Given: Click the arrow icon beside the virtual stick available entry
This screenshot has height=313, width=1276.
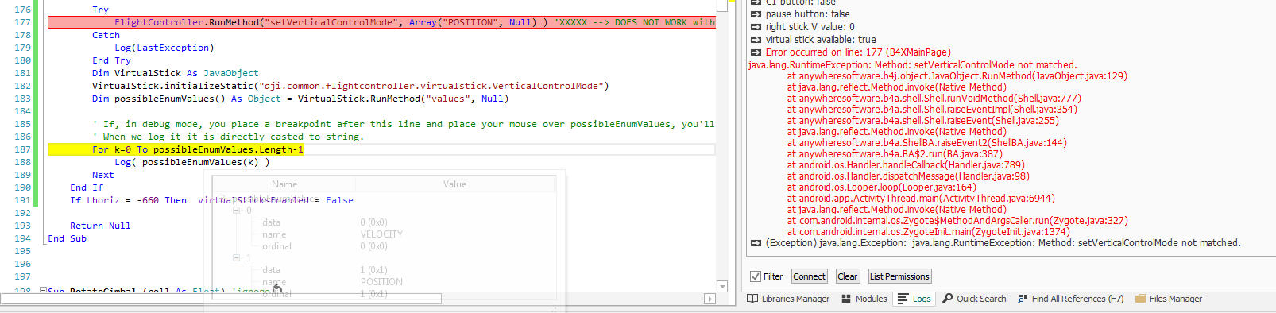Looking at the screenshot, I should 756,40.
